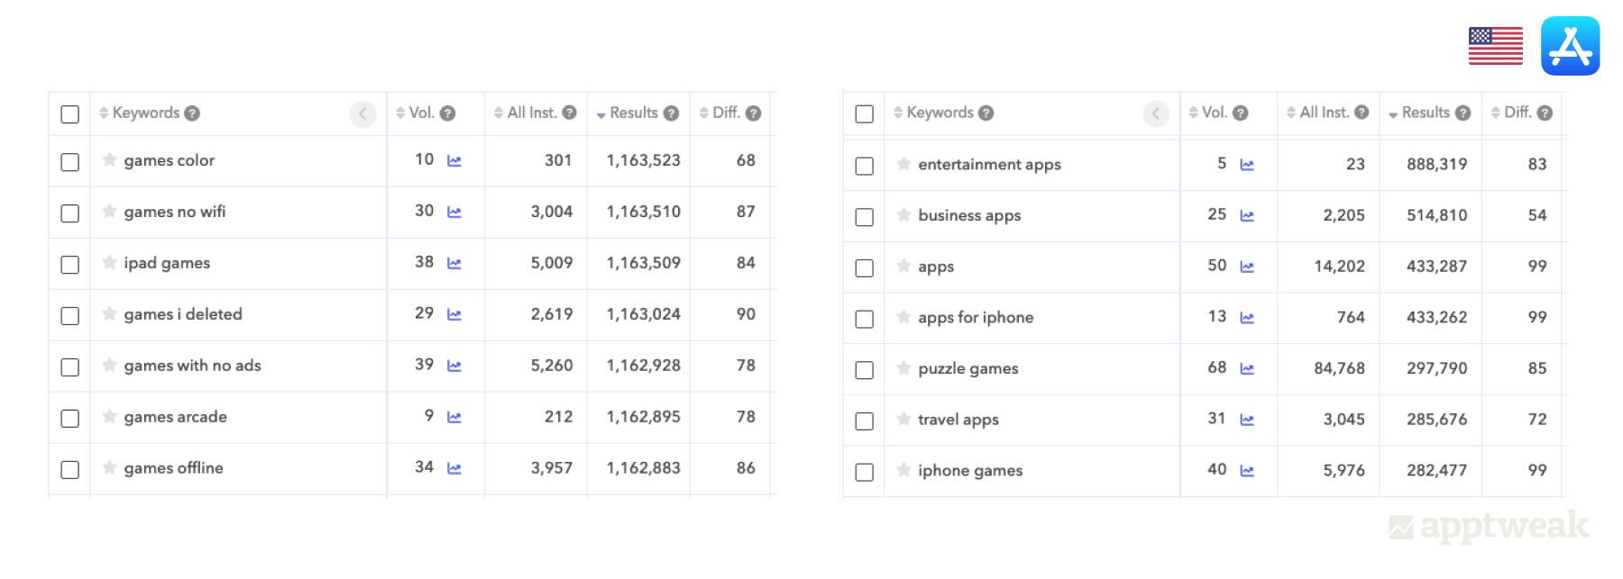The height and width of the screenshot is (579, 1623).
Task: Collapse right table Keywords column chevron
Action: (1156, 113)
